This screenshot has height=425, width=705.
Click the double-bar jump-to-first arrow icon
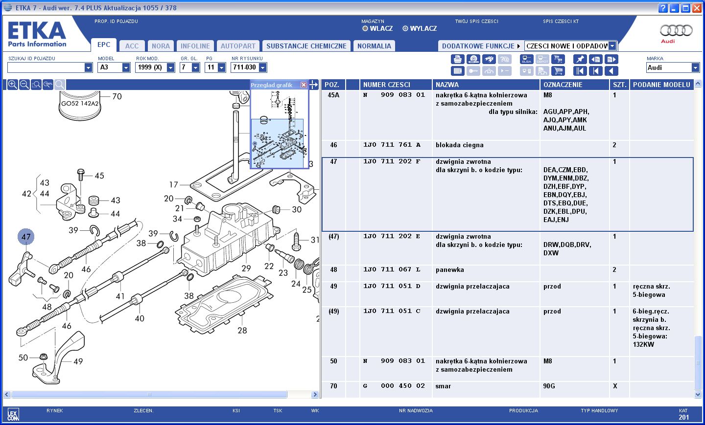tap(580, 71)
